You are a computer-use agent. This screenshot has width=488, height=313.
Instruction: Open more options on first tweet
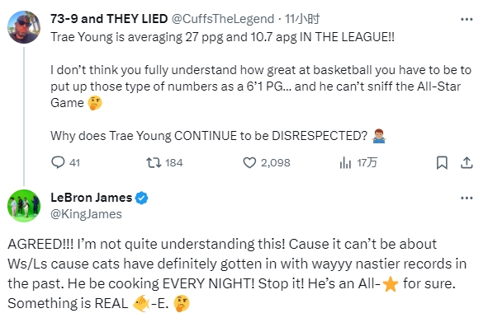click(467, 19)
